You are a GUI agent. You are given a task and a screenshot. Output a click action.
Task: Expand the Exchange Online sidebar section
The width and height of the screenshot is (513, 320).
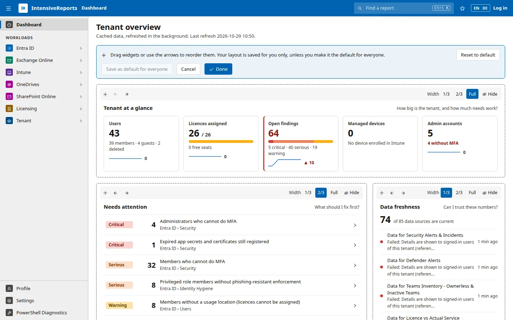click(x=81, y=60)
